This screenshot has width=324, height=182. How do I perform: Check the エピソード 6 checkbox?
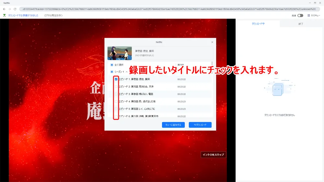pos(116,116)
